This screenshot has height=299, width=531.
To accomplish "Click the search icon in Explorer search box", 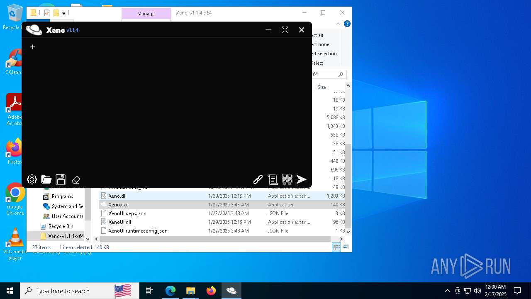I will point(341,74).
